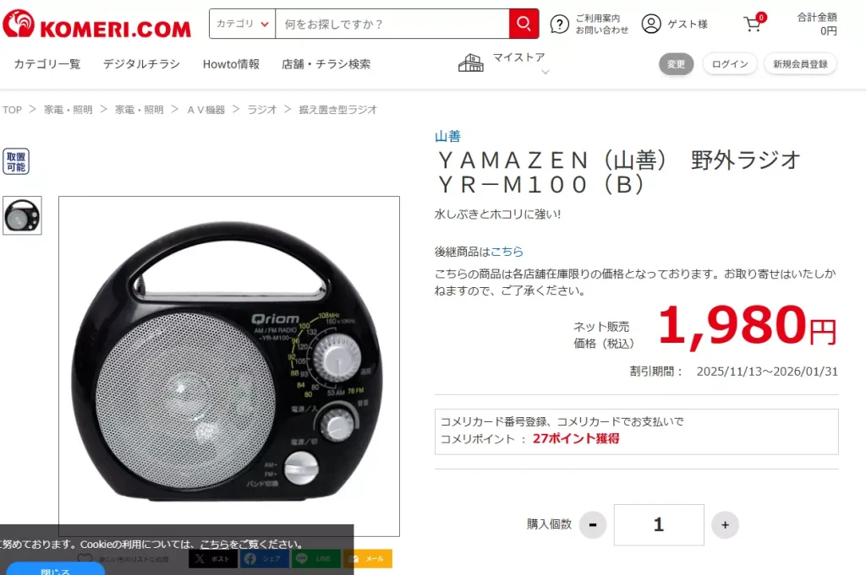Viewport: 866px width, 575px height.
Task: Click the red search magnifier button
Action: tap(523, 24)
